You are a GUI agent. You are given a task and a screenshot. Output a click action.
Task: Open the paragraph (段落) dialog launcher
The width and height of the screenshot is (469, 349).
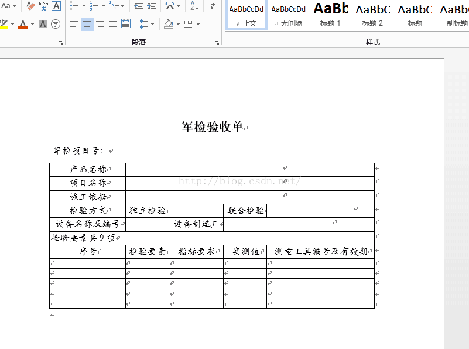click(x=217, y=43)
